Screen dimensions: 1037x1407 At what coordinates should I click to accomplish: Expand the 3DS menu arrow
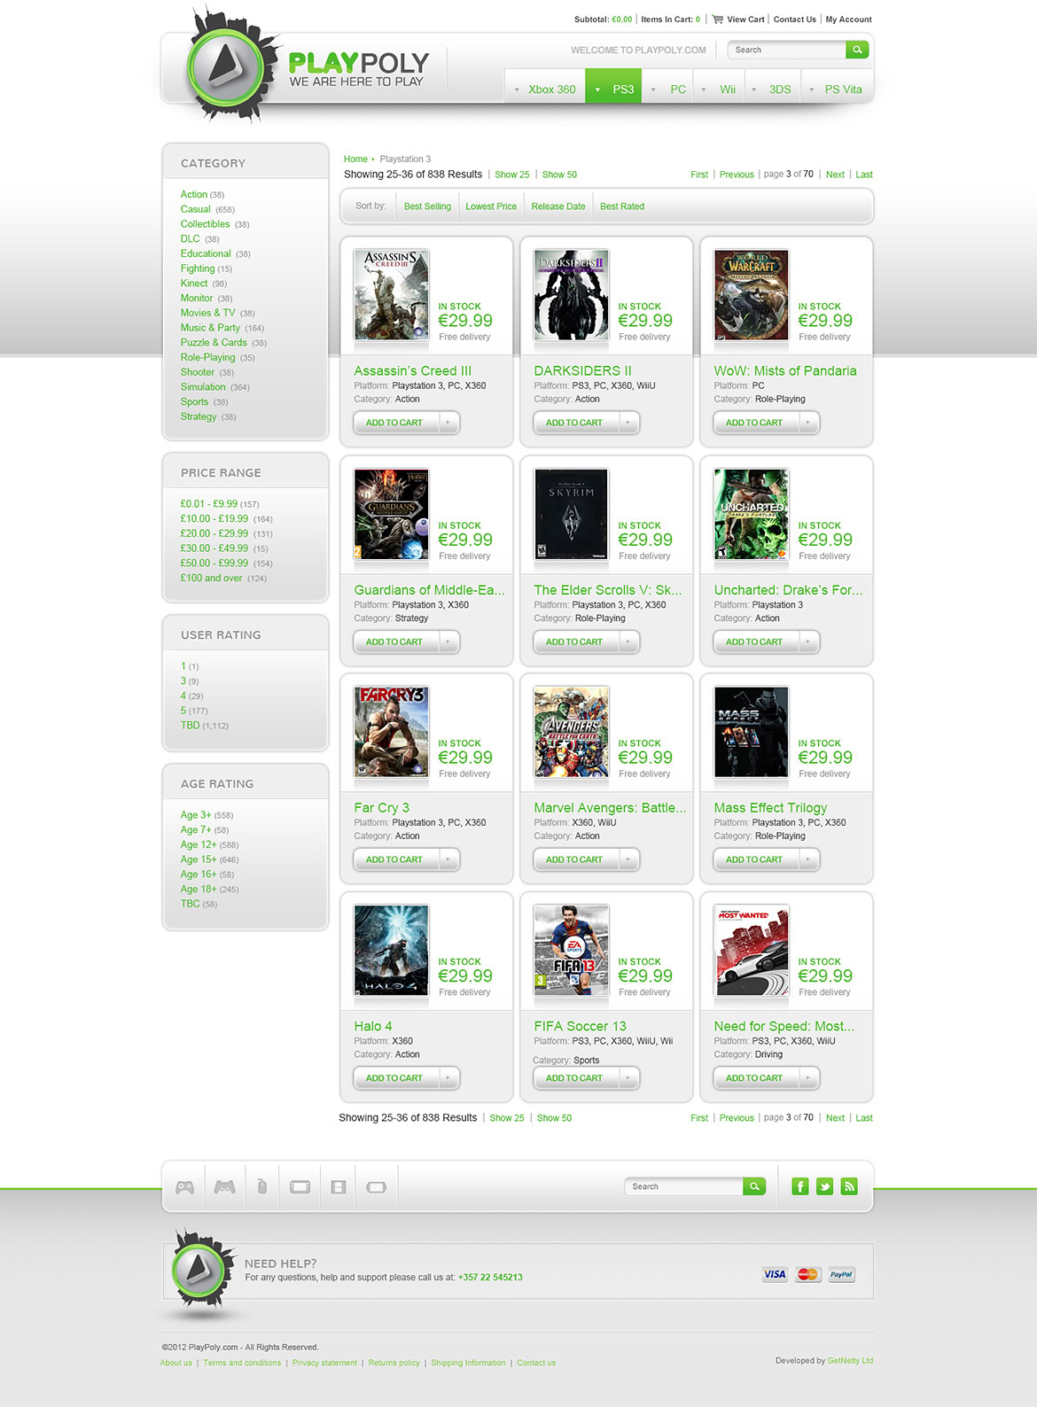point(754,89)
